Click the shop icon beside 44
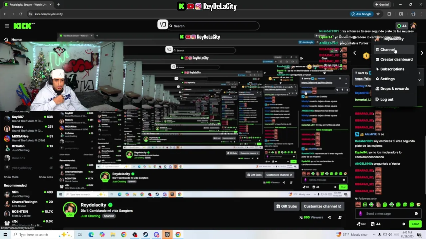 pyautogui.click(x=373, y=224)
